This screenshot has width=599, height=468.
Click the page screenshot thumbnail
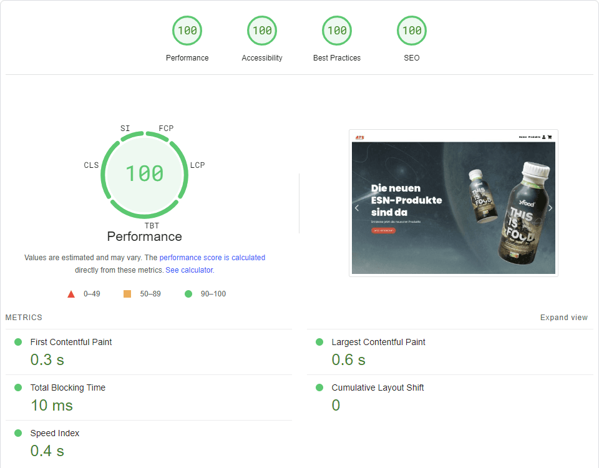click(454, 203)
